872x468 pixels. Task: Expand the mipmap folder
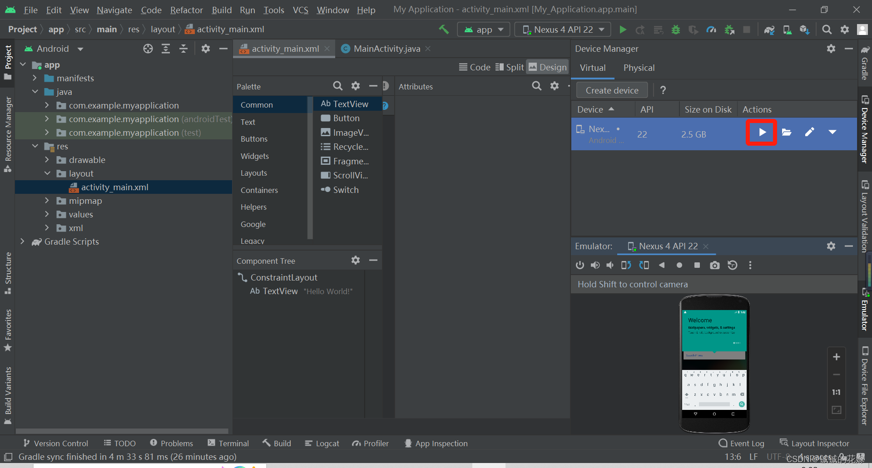click(x=47, y=201)
